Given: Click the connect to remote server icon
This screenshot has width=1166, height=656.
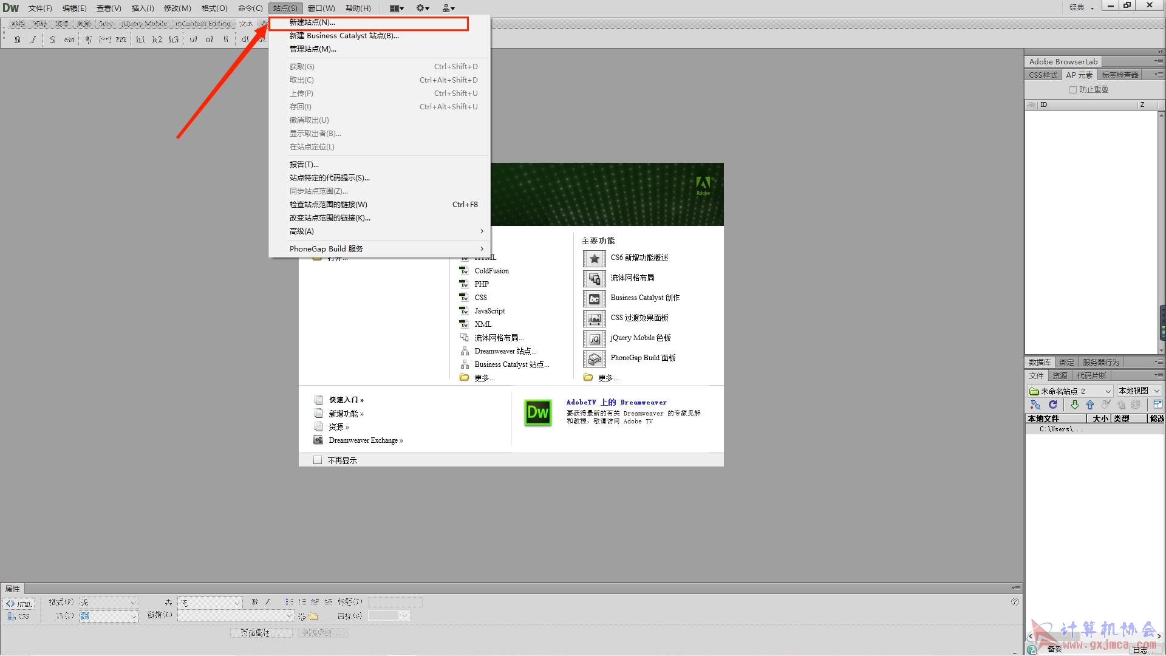Looking at the screenshot, I should pyautogui.click(x=1035, y=405).
